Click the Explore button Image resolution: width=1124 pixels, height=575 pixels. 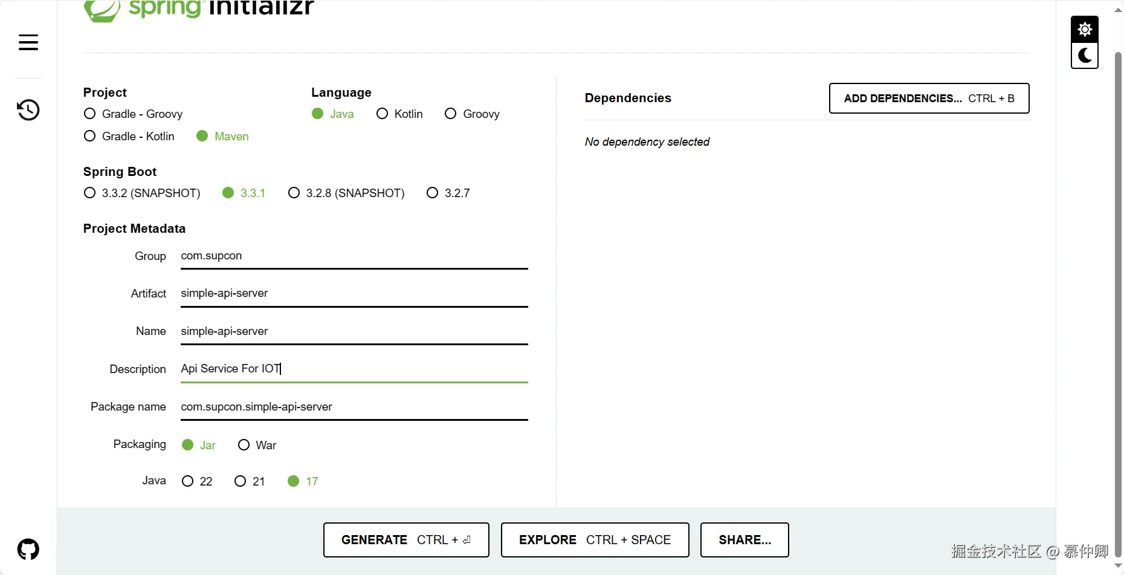coord(595,540)
